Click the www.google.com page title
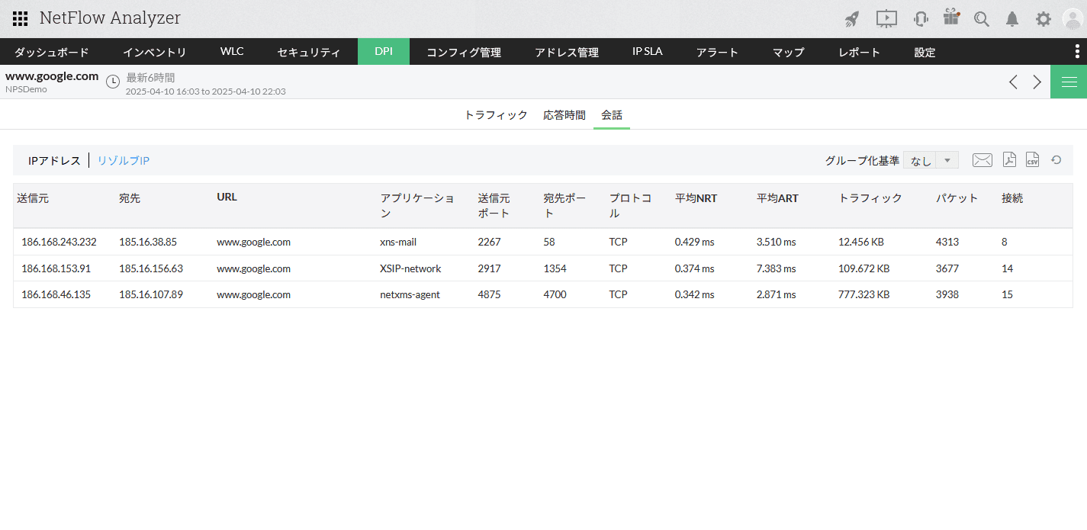Image resolution: width=1087 pixels, height=530 pixels. (x=52, y=75)
